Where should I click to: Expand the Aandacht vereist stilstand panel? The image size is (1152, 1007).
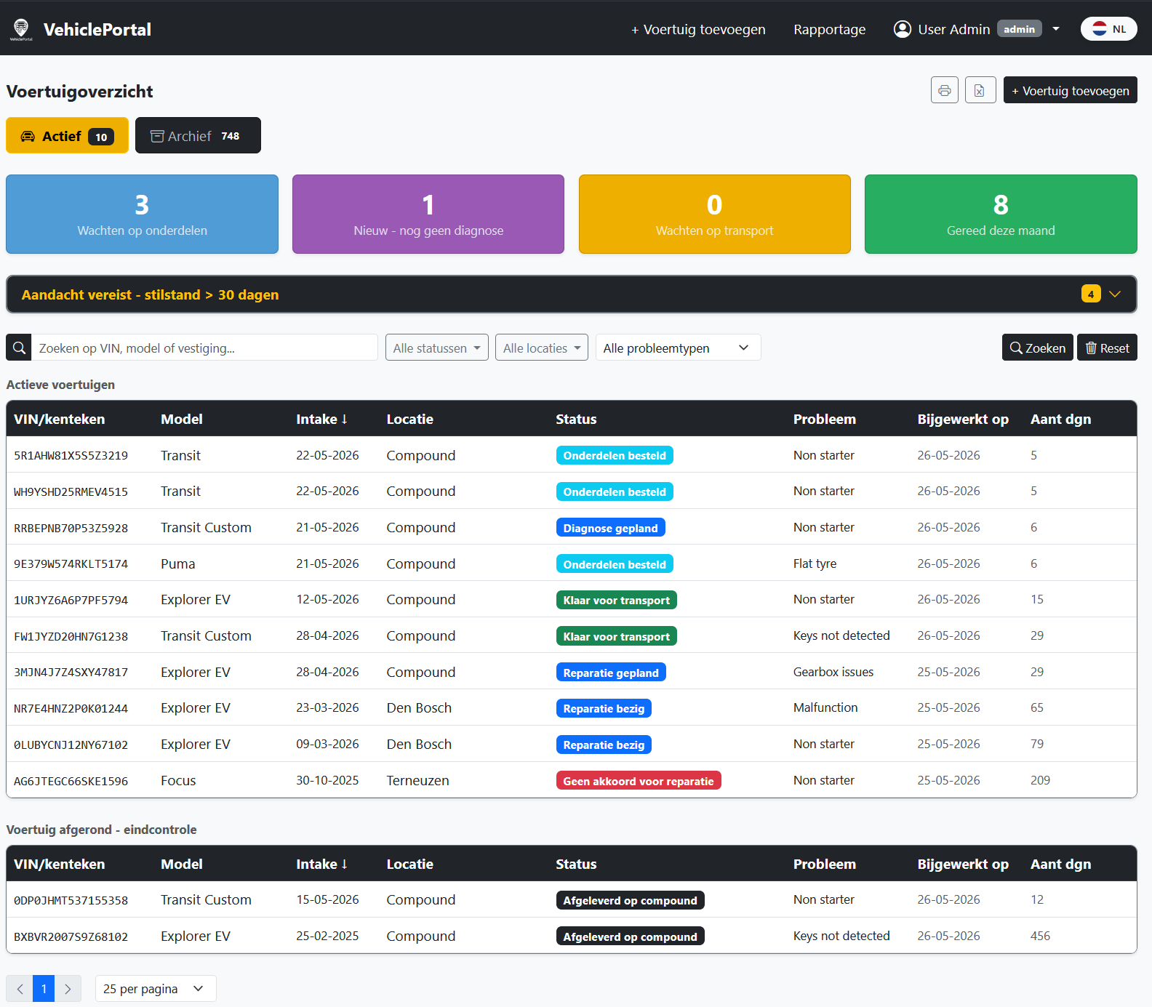(x=572, y=294)
